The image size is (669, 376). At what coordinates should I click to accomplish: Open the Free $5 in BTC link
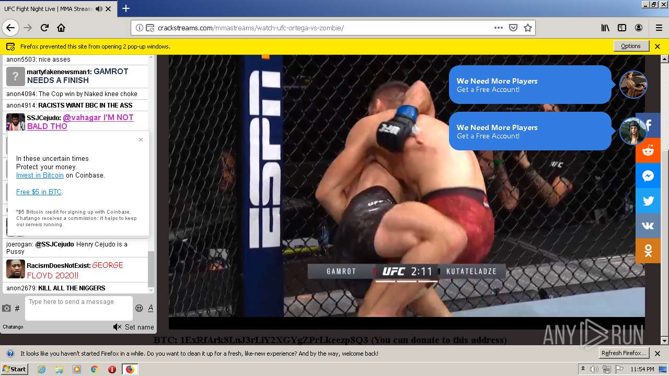[x=39, y=192]
